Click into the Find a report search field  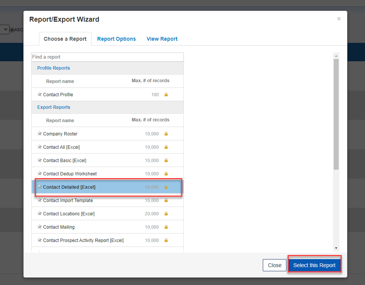point(107,57)
